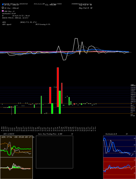Screen dimensions: 136x179
Task: Click the blue 20 Day legend swatch
Action: 3,4
